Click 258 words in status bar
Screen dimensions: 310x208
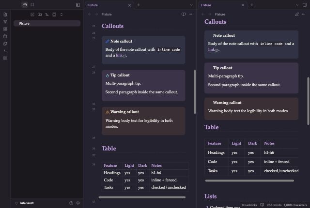(274, 205)
